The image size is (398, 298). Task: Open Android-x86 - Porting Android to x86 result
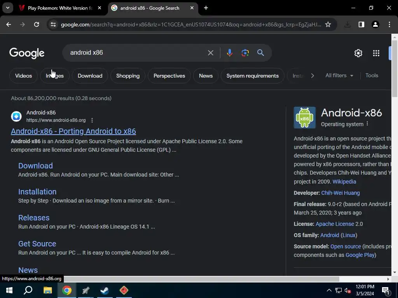click(x=73, y=131)
